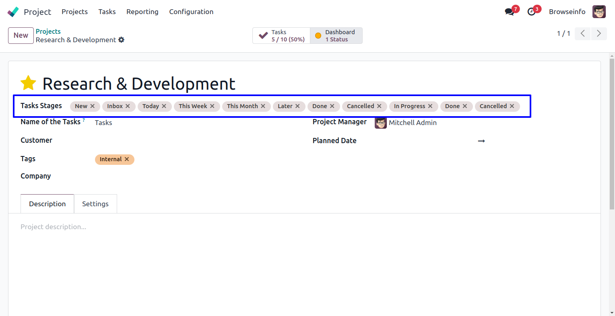This screenshot has width=615, height=316.
Task: Follow the Projects breadcrumb link
Action: [x=48, y=31]
